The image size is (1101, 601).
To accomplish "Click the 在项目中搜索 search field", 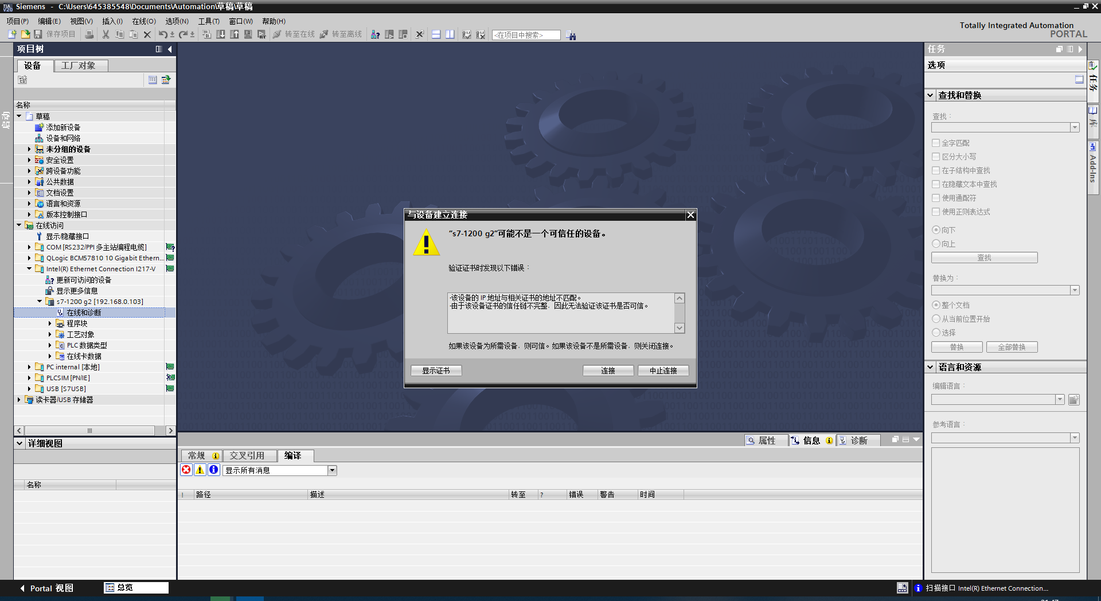I will [x=526, y=35].
